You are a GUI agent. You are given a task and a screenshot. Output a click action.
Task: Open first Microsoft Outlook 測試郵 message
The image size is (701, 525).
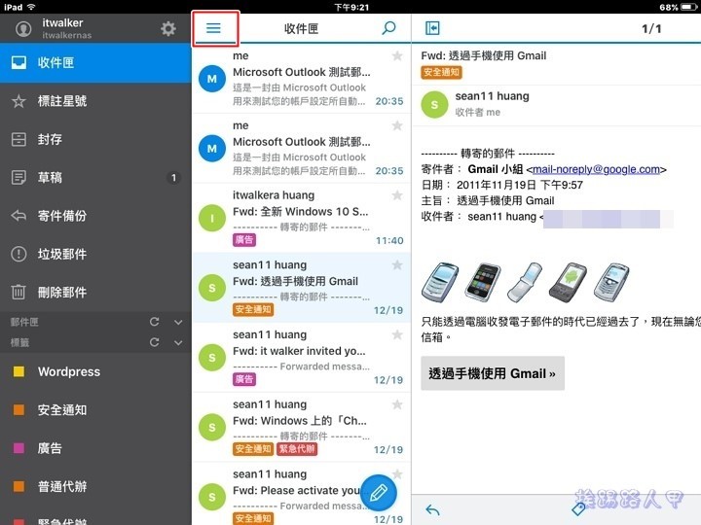click(301, 79)
